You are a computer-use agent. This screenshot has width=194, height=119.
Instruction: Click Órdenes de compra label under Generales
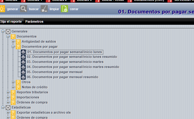32,102
